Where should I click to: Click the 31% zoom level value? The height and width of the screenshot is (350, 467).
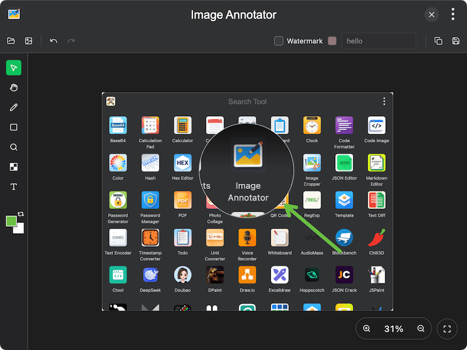click(x=393, y=329)
